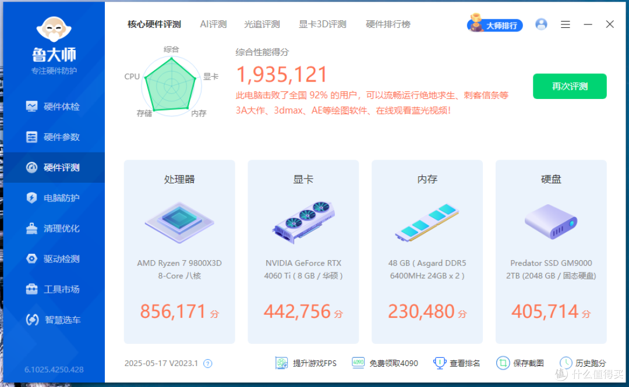Viewport: 629px width, 387px height.
Task: Switch to the 硬件排行榜 tab
Action: tap(388, 24)
